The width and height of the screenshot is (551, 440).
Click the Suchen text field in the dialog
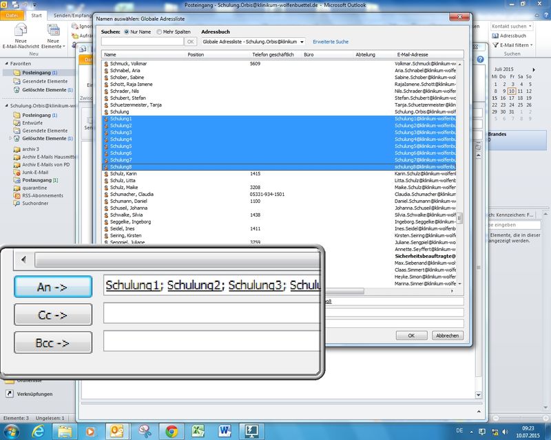click(x=142, y=42)
